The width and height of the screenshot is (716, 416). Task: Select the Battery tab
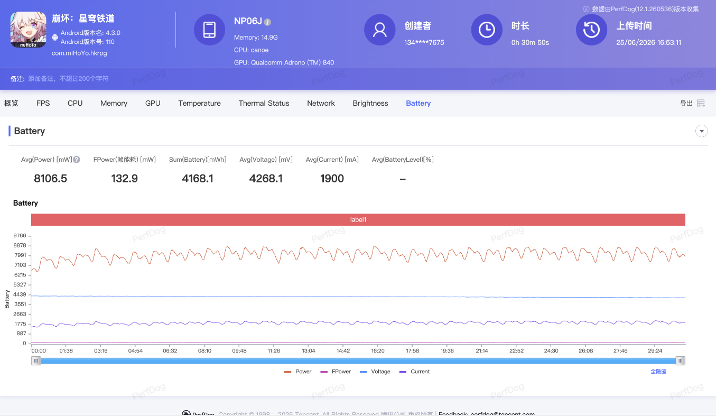419,103
